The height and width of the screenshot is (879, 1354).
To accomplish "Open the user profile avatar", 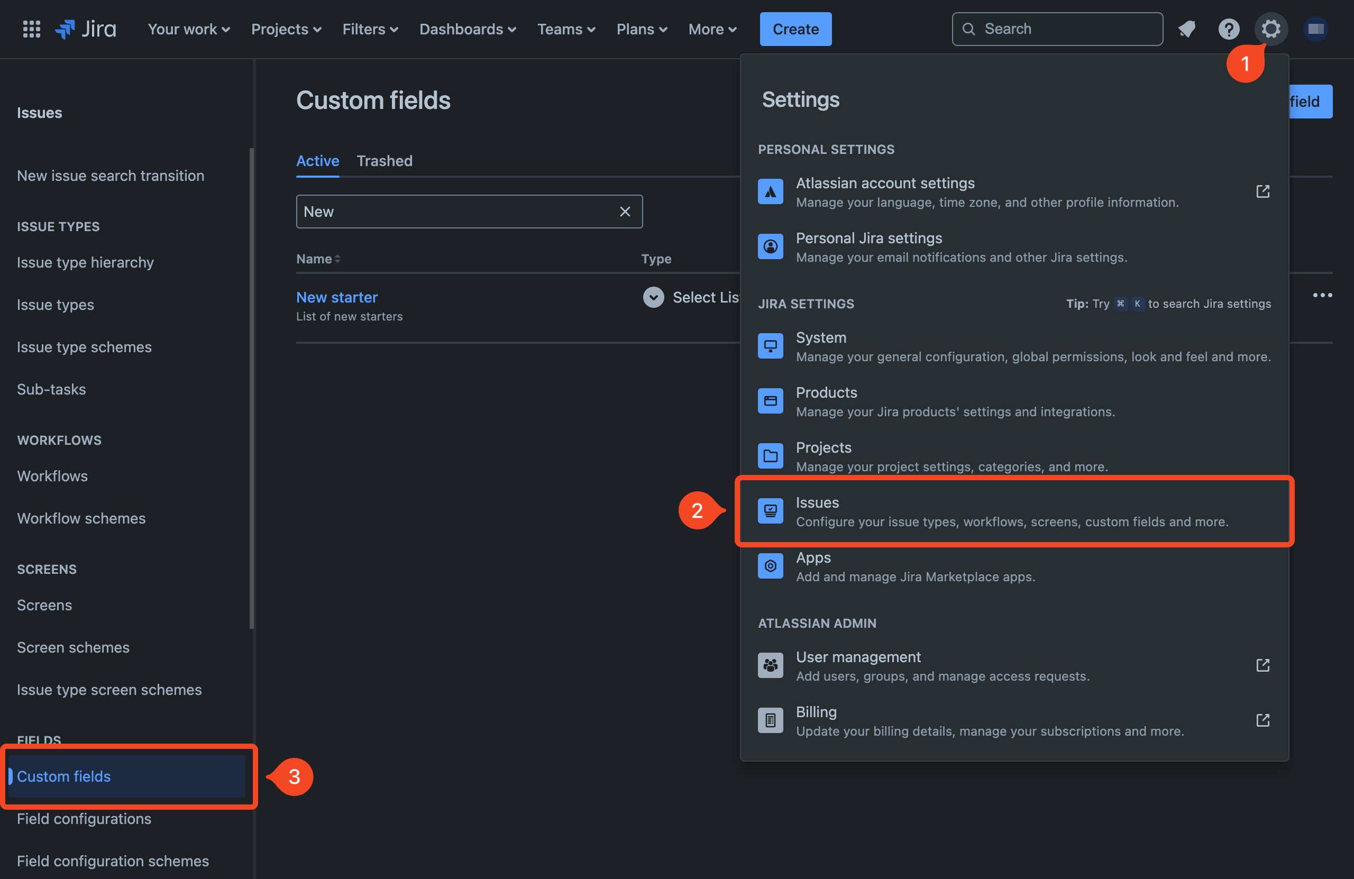I will [1315, 29].
